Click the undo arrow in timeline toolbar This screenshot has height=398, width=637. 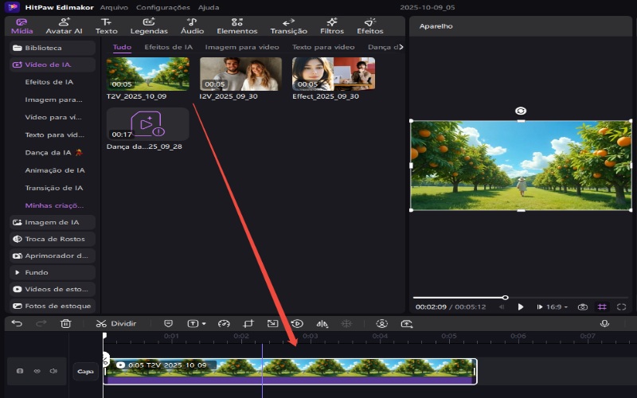click(x=17, y=324)
